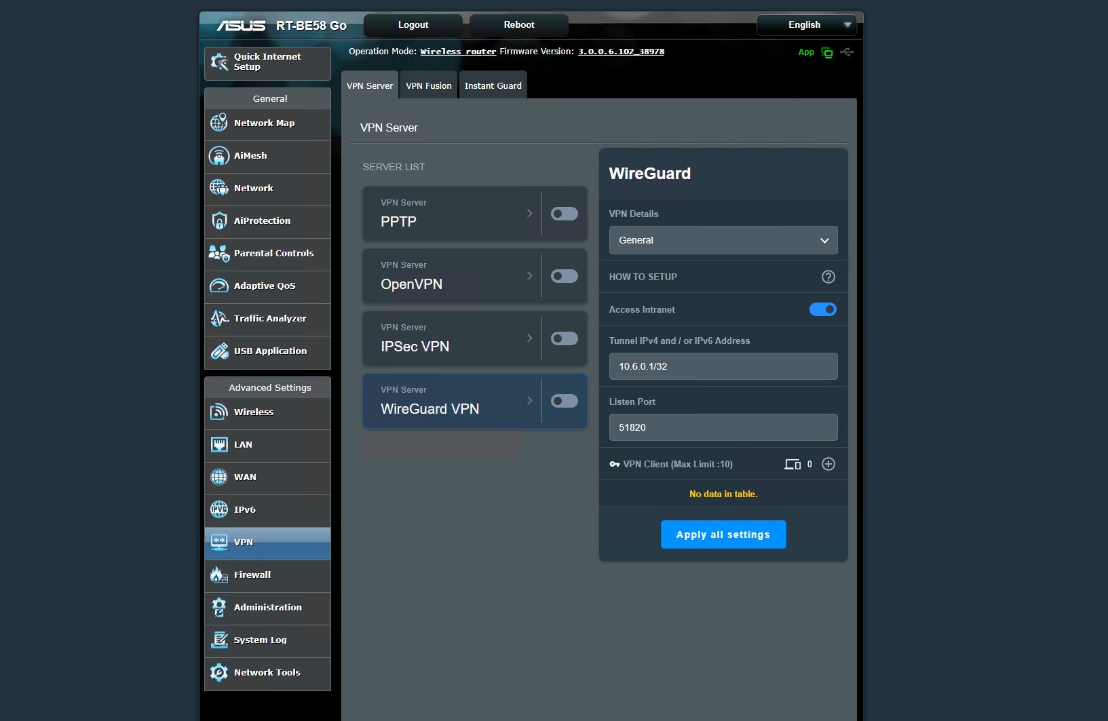Click the AiProtection shield icon

[x=218, y=220]
